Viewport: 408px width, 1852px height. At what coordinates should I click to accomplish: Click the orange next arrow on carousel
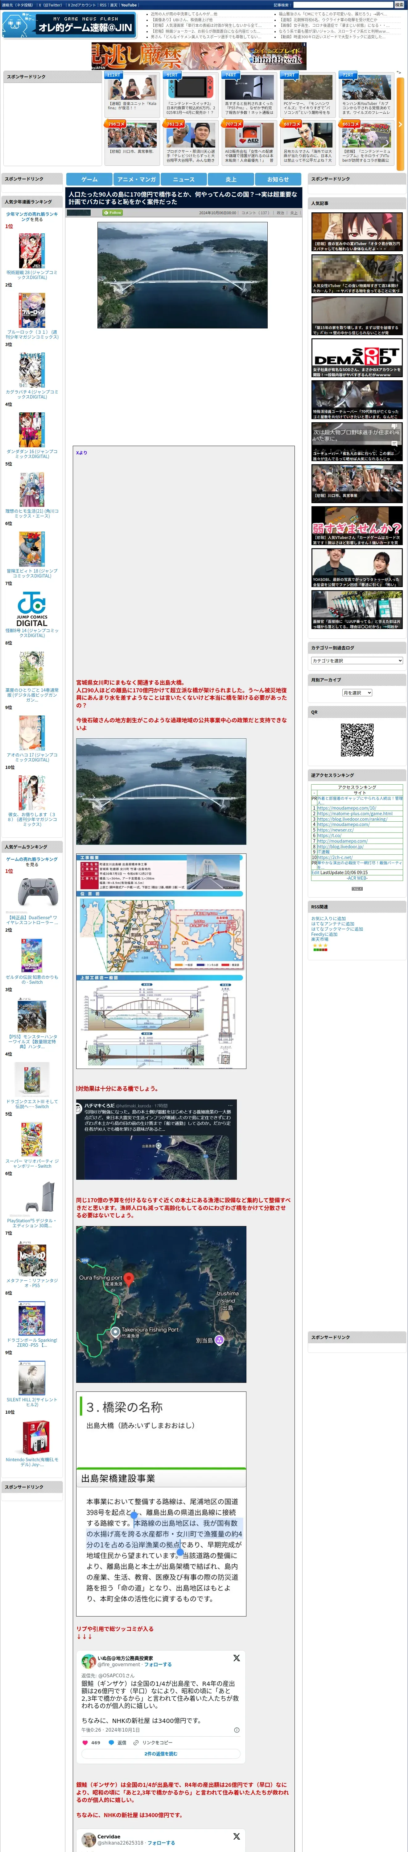(x=400, y=124)
